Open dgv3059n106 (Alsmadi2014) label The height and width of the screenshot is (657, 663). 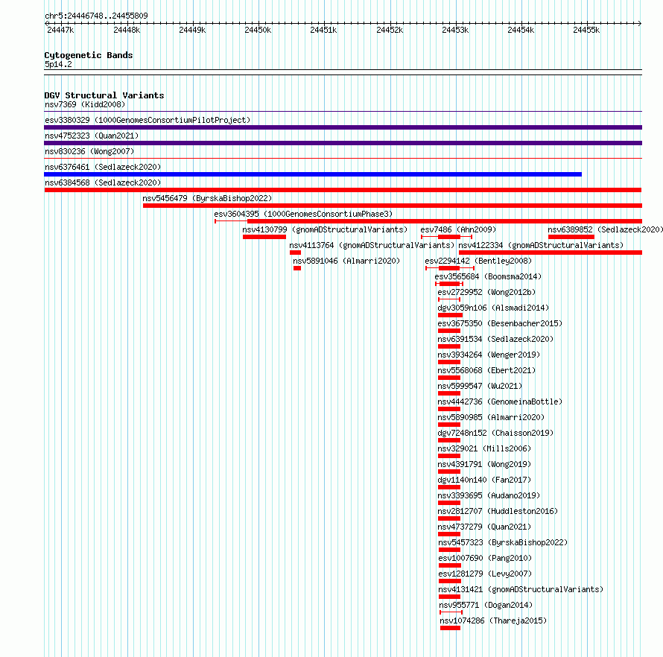click(x=493, y=308)
